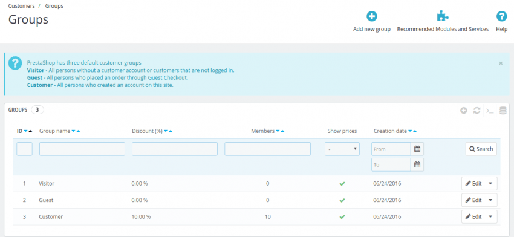Focus the Members filter field
Image resolution: width=514 pixels, height=237 pixels.
pyautogui.click(x=267, y=149)
